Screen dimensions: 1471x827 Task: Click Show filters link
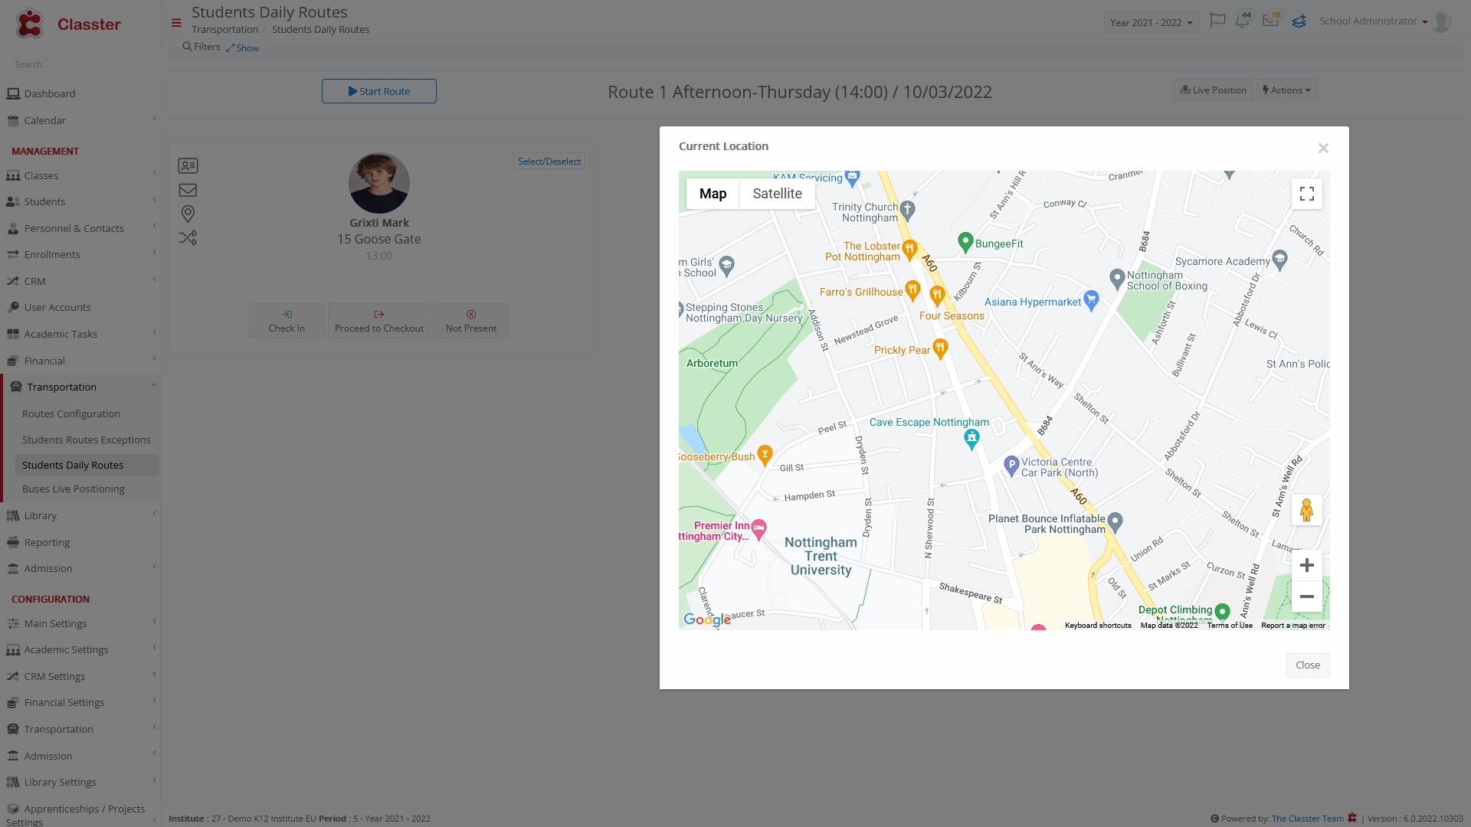(x=242, y=47)
